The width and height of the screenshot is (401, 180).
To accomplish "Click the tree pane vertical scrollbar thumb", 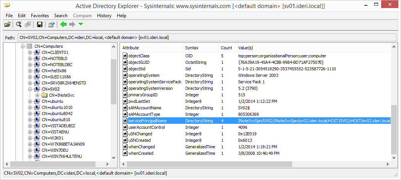I will [113, 81].
